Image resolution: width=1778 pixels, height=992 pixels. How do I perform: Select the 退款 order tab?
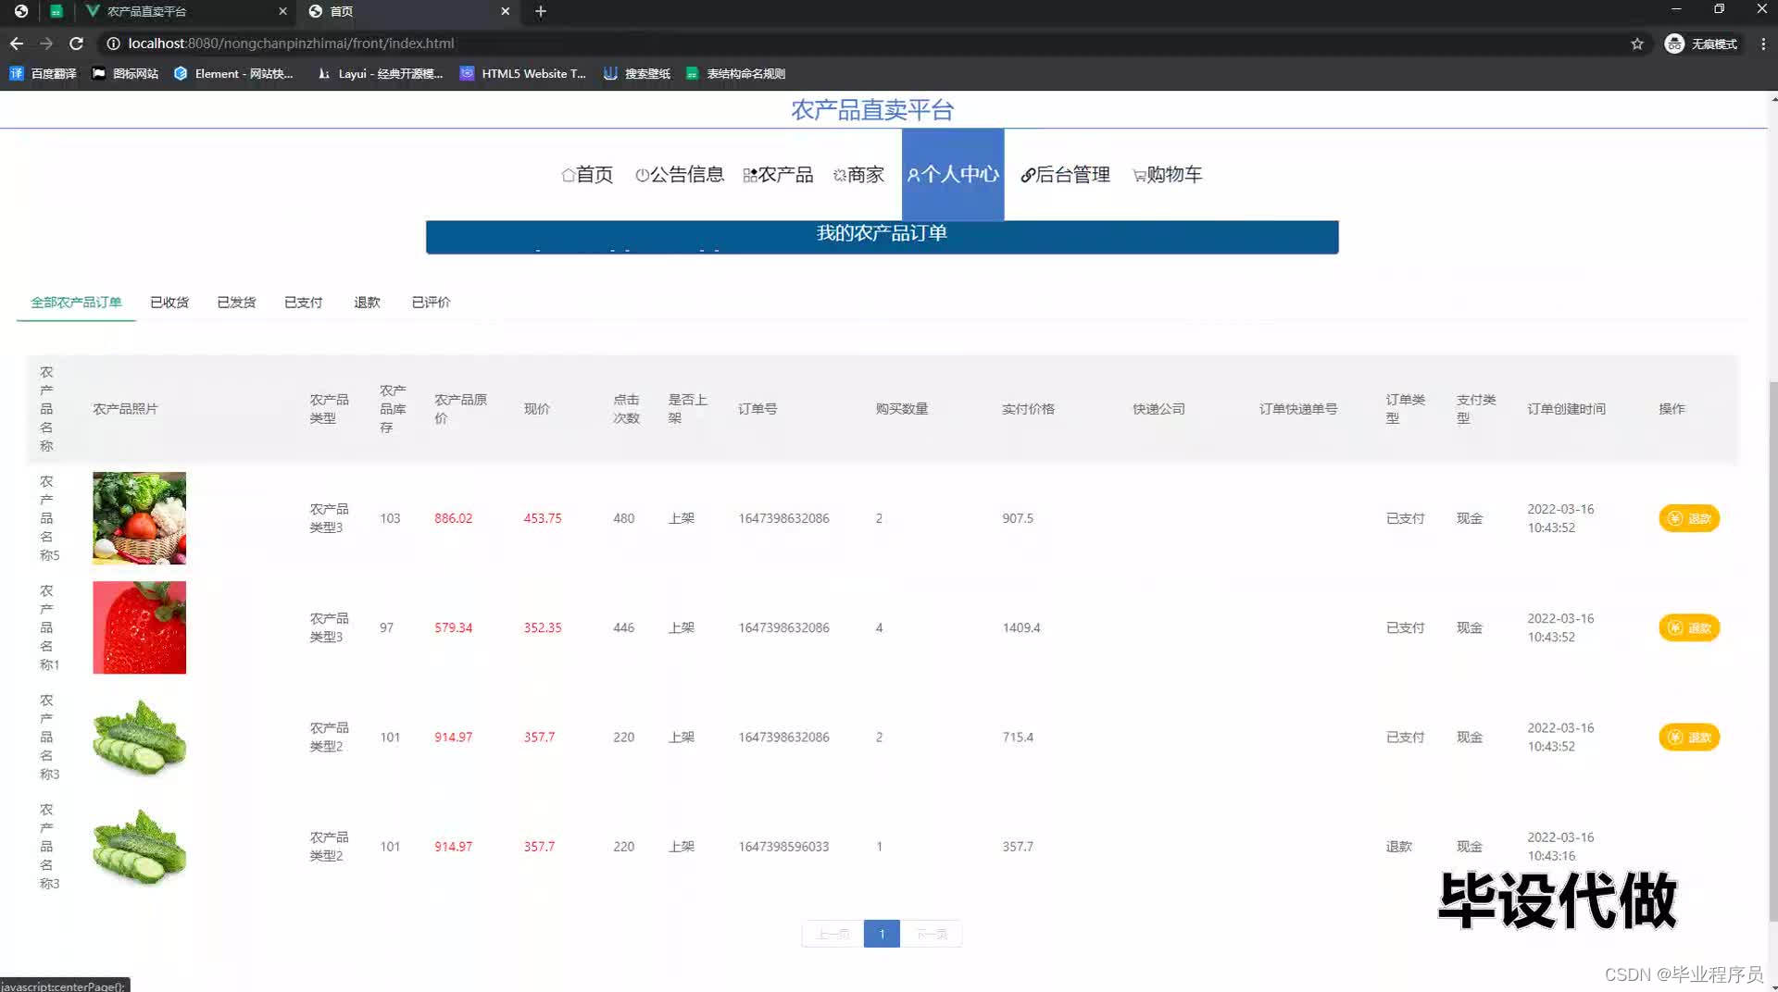tap(367, 303)
